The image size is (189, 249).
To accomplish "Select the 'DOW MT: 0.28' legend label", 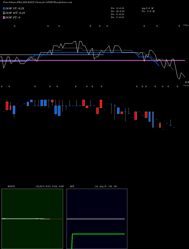I will coord(15,13).
